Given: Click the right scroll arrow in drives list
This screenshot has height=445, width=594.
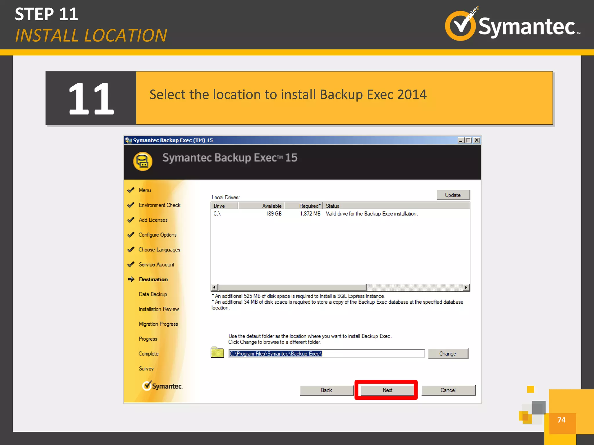Looking at the screenshot, I should point(466,287).
